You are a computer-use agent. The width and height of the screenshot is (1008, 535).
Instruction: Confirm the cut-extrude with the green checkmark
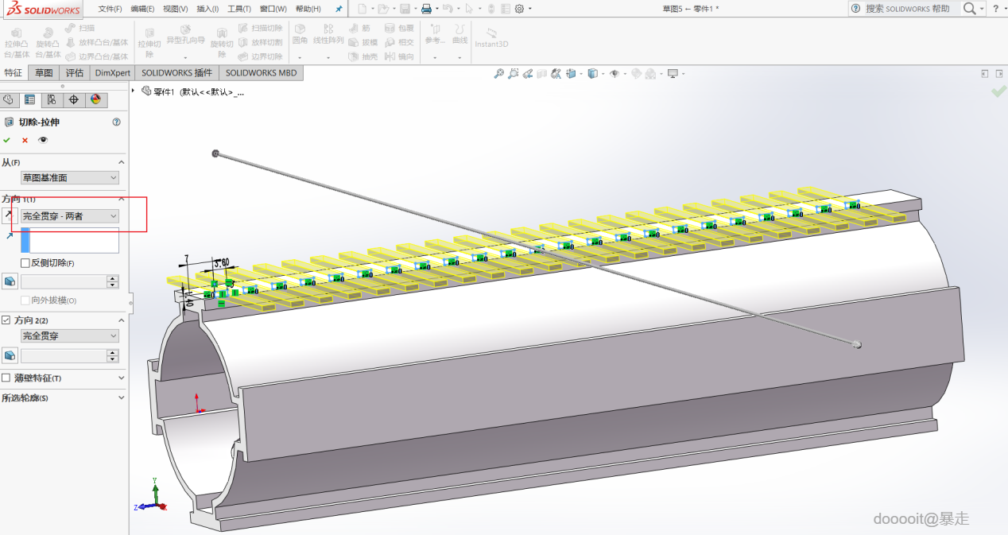(x=7, y=140)
